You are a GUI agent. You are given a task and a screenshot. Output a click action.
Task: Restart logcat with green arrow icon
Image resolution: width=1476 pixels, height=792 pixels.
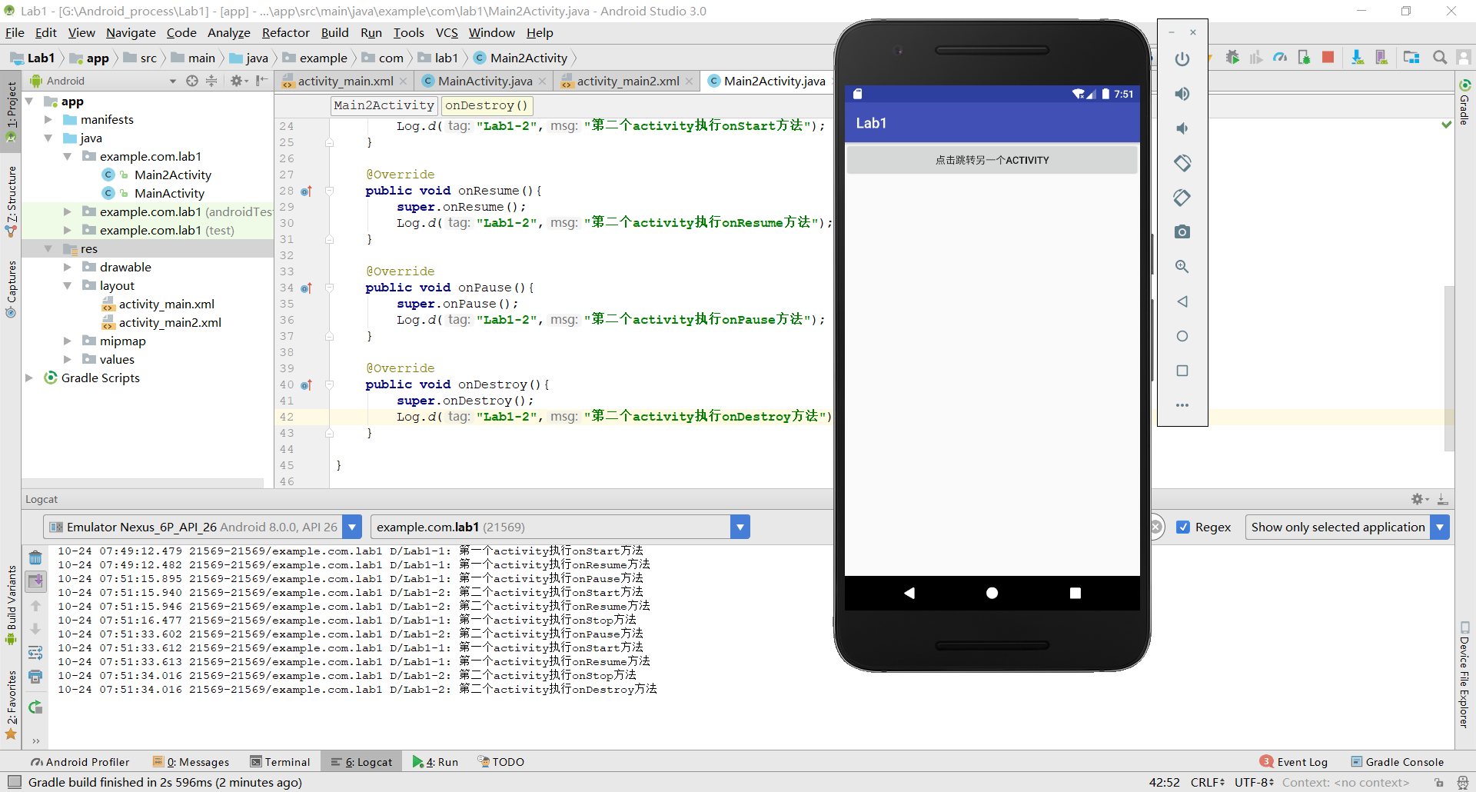[35, 707]
